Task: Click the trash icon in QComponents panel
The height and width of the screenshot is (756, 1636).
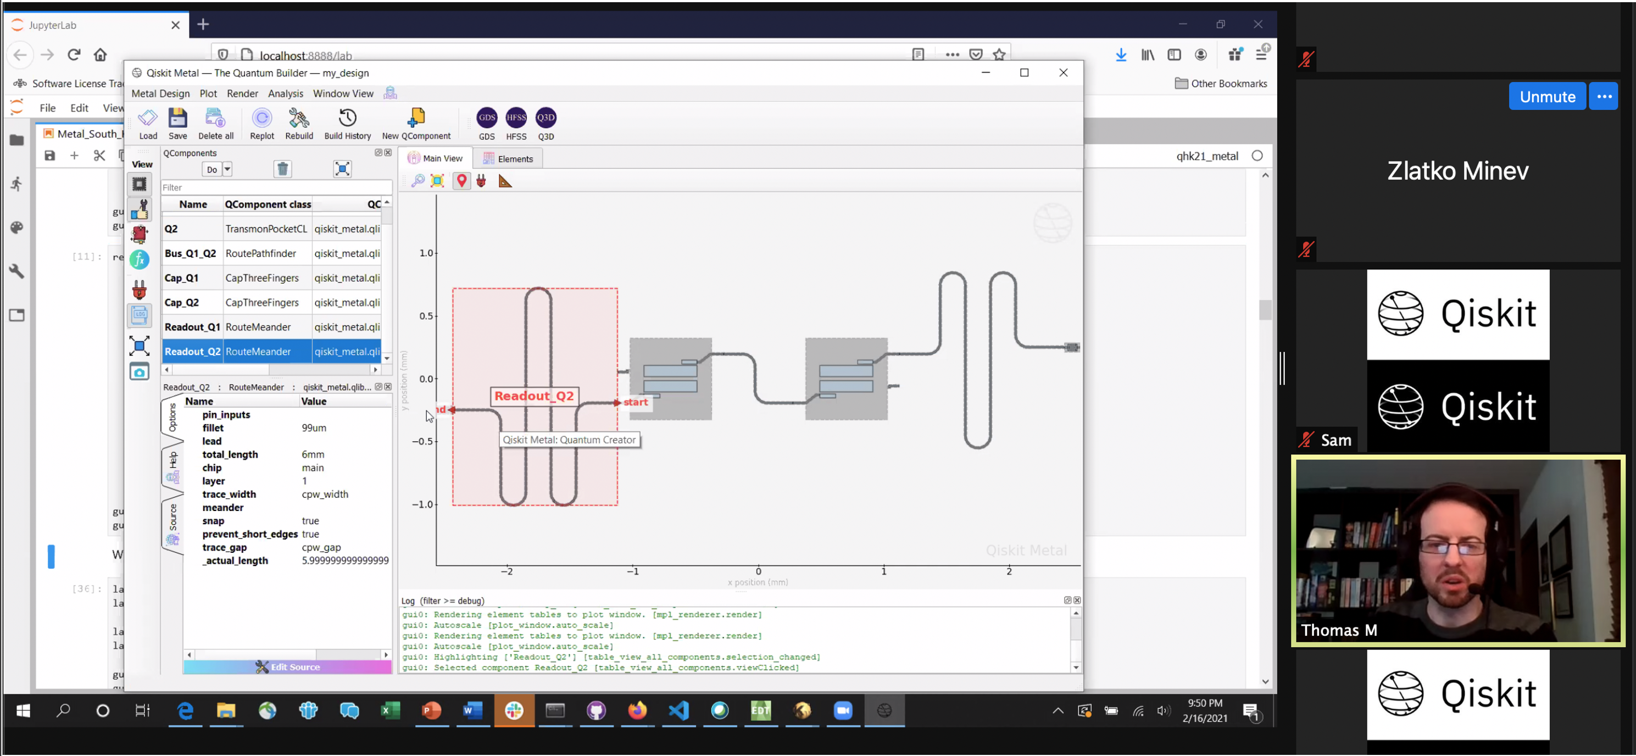Action: 282,169
